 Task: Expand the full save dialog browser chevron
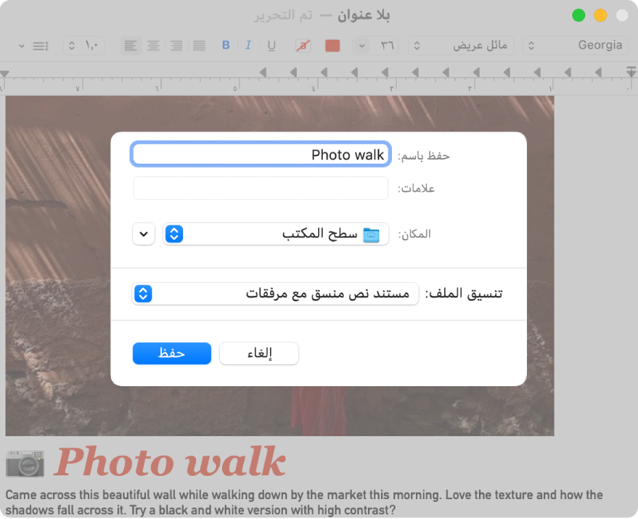point(143,234)
